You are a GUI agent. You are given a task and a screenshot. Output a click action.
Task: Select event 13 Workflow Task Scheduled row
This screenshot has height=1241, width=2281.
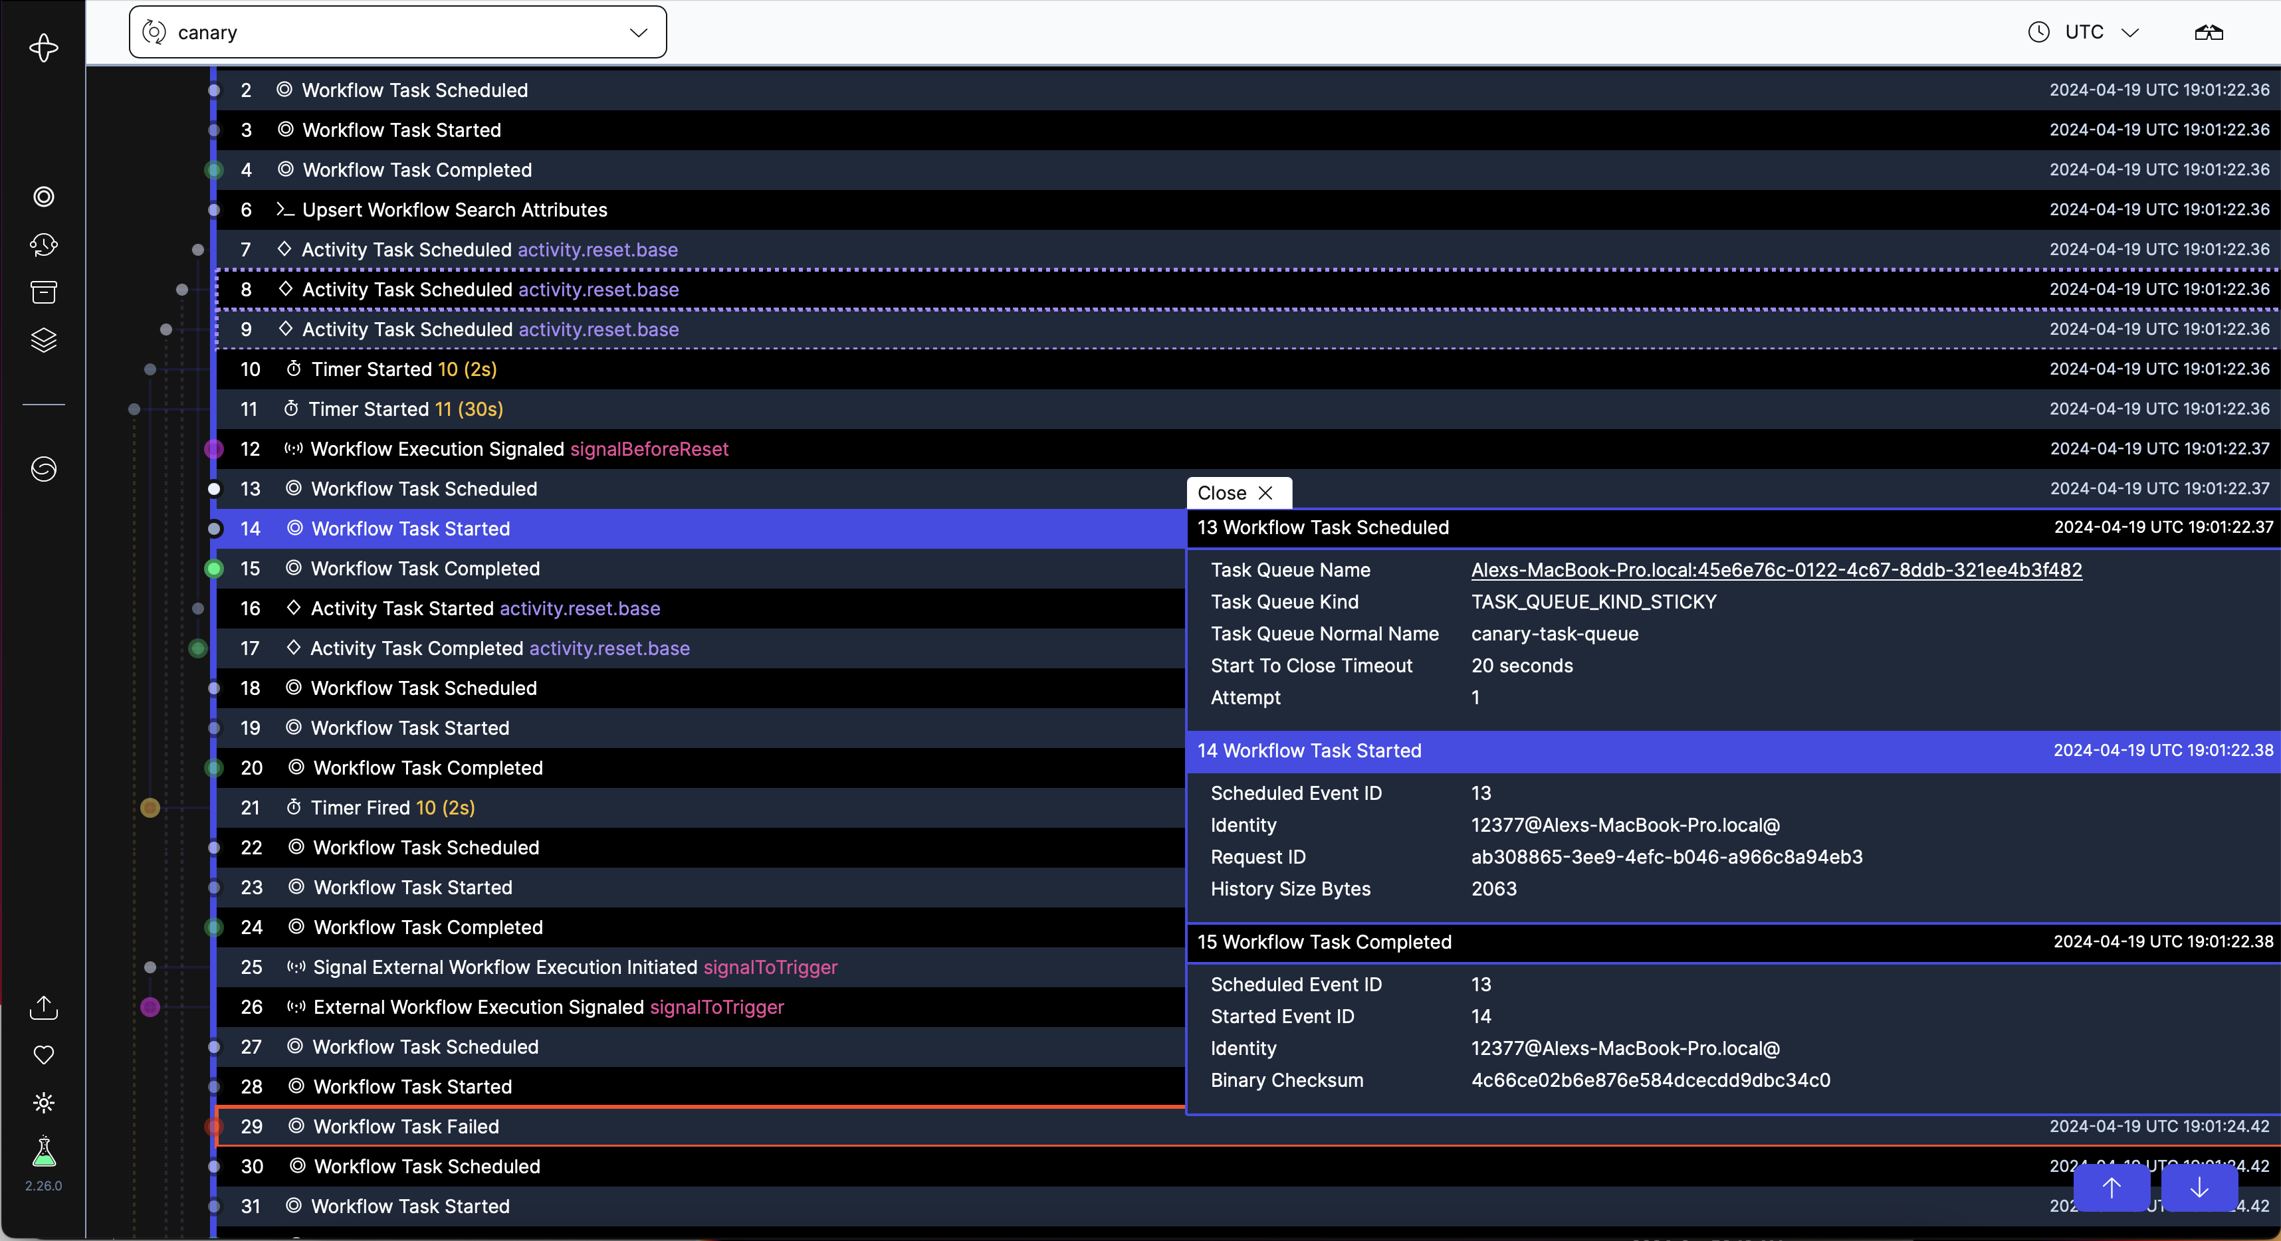tap(700, 488)
